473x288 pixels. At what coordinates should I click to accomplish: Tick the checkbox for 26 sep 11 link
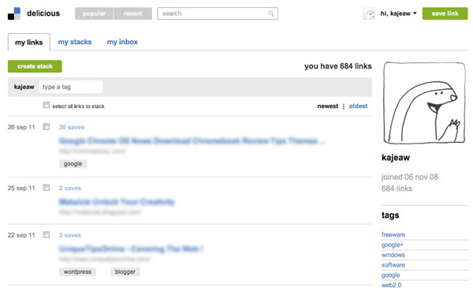[x=47, y=126]
